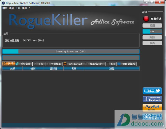Click the Scanning Processes progress bar
166x129 pixels.
[71, 51]
